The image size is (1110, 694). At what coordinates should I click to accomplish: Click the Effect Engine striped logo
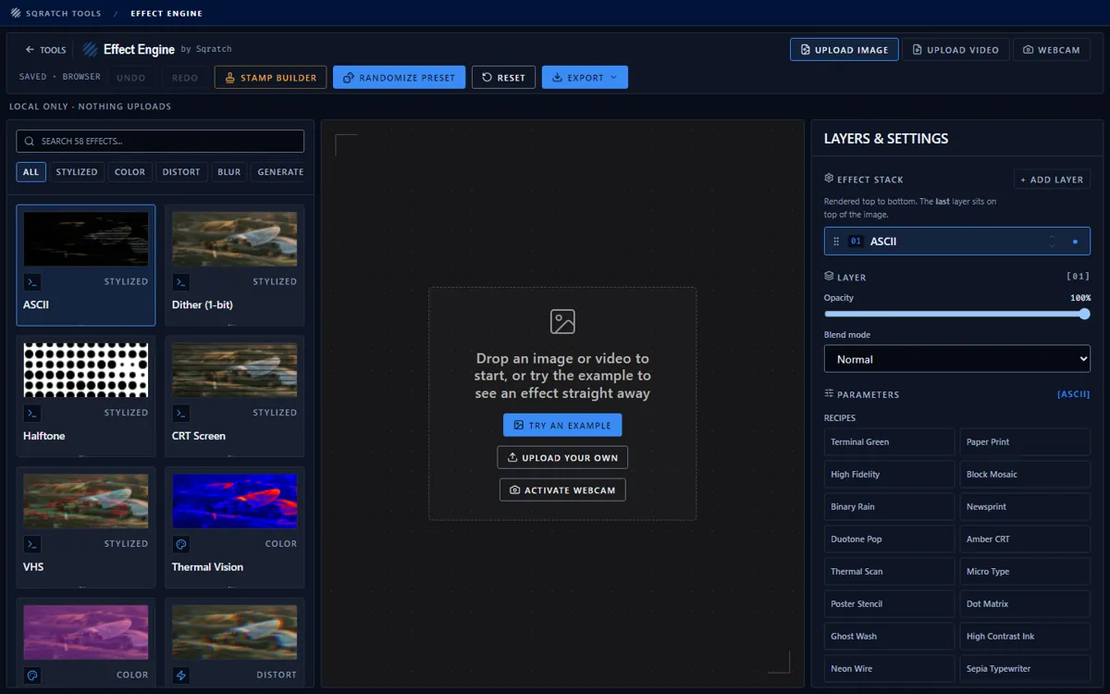(90, 49)
